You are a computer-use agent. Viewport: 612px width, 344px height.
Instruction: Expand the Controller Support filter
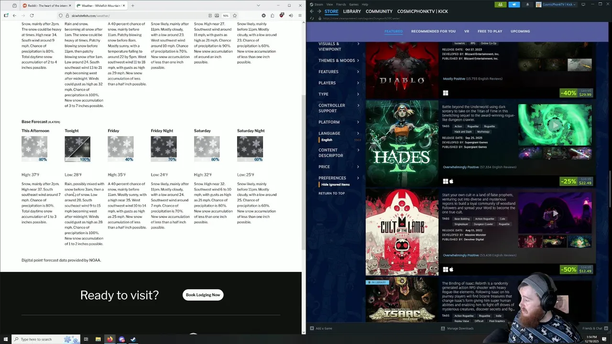tap(339, 108)
